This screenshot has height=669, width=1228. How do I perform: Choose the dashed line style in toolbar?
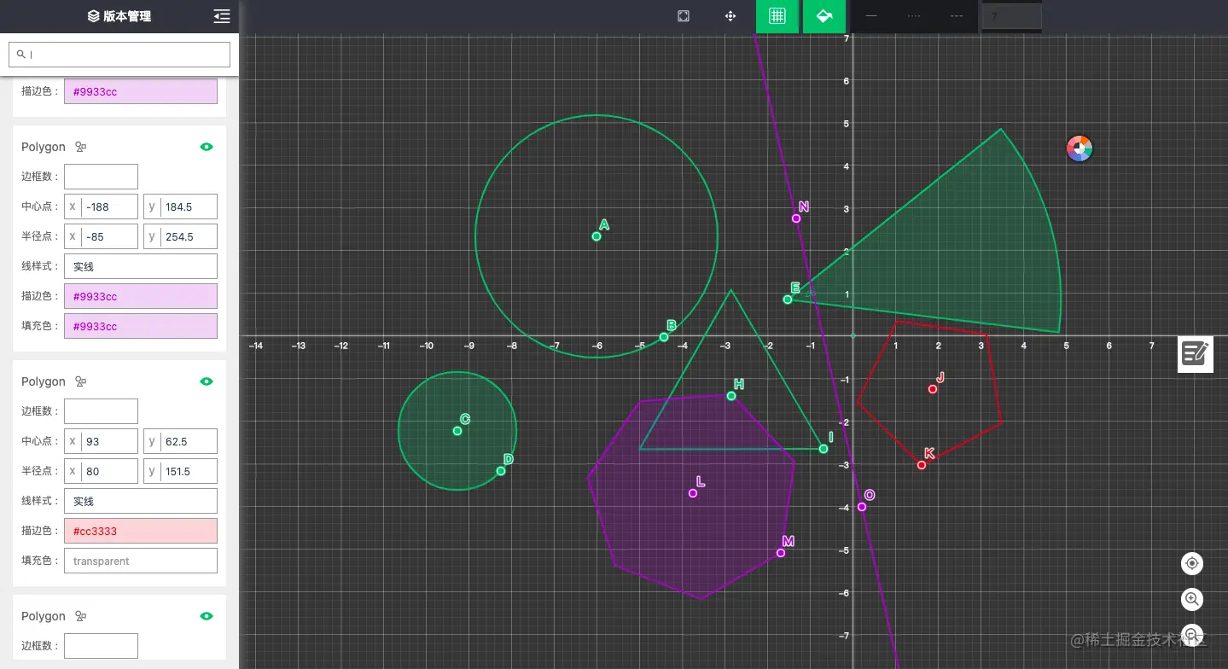point(957,16)
